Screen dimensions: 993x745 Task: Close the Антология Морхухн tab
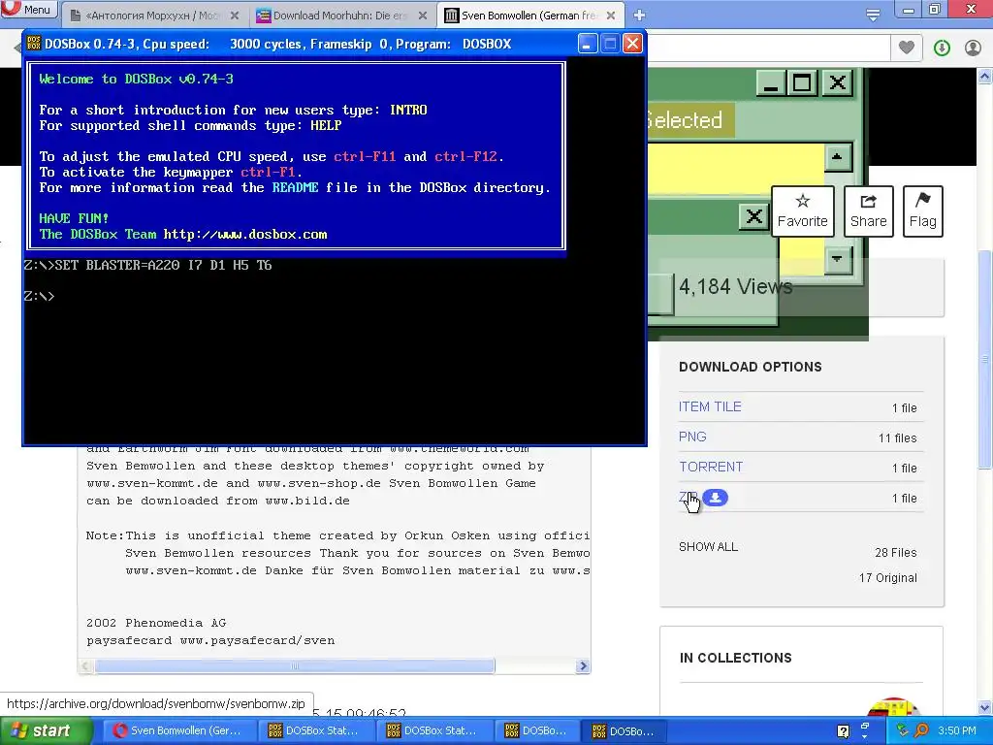(x=235, y=16)
